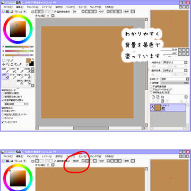Create a new layer folder in upper window

[x=162, y=97]
